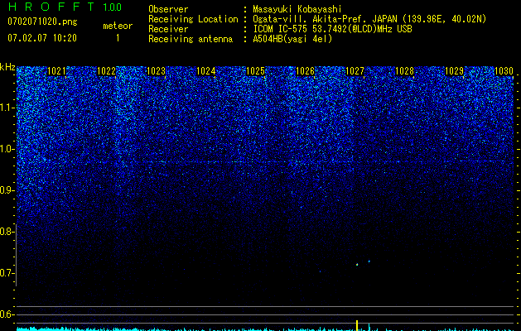
Task: Click the yellow meteor marker on bottom strip
Action: 357,325
